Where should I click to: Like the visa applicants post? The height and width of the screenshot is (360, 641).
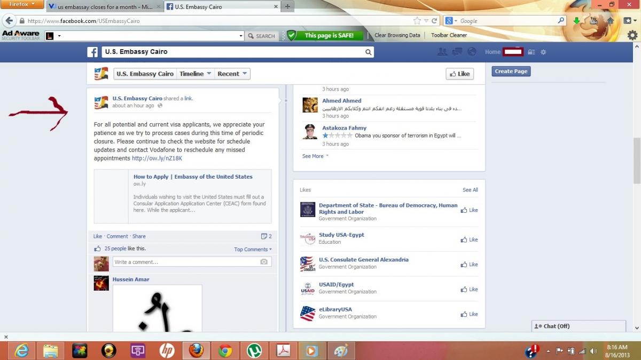98,236
